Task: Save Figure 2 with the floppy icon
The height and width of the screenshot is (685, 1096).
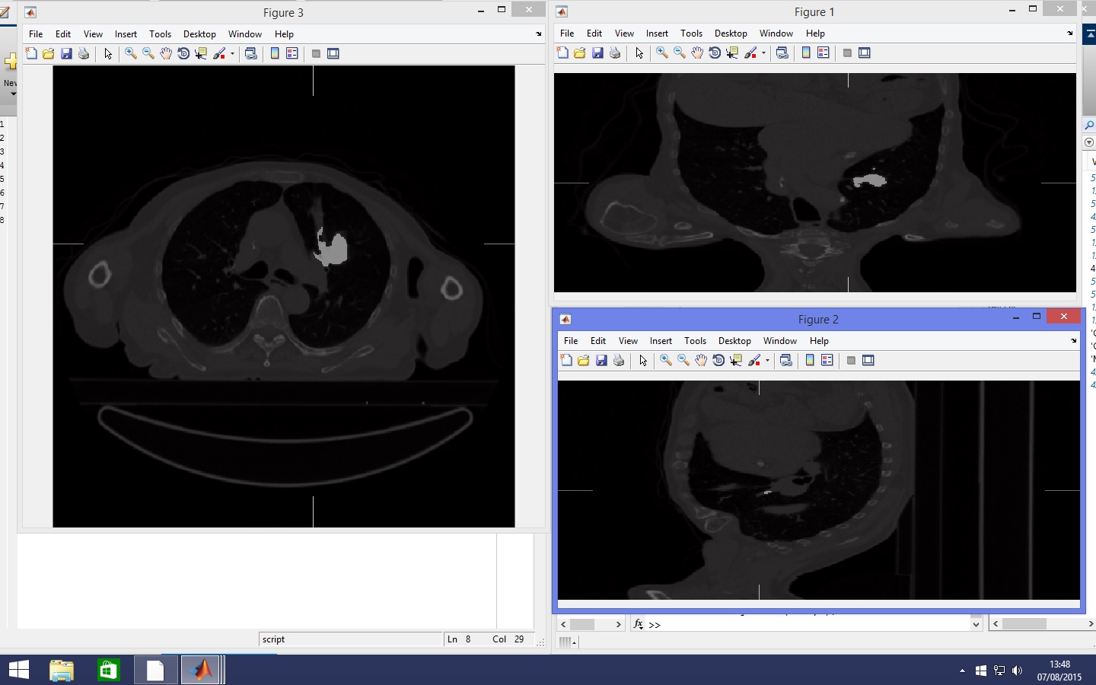Action: 601,360
